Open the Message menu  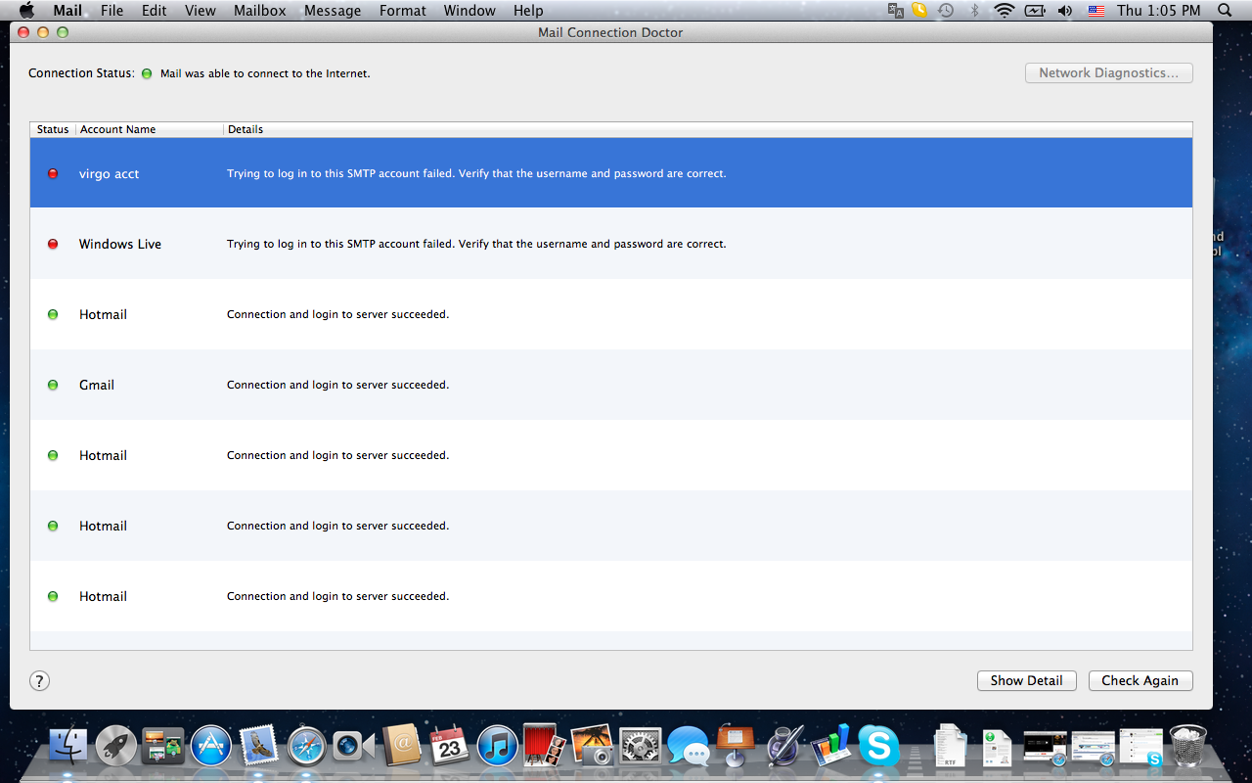coord(333,11)
